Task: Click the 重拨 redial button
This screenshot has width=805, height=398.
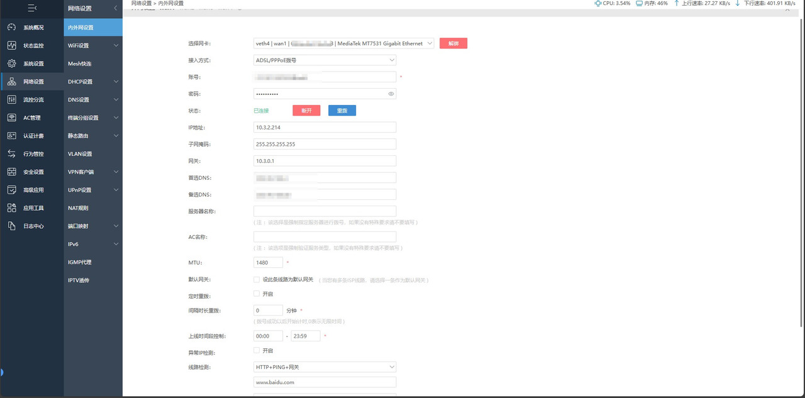Action: click(x=342, y=111)
